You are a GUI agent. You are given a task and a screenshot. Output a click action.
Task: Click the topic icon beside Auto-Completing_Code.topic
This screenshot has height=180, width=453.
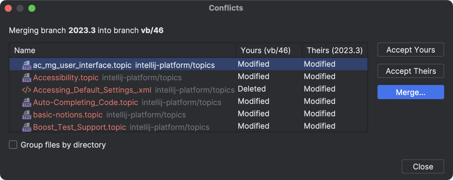tap(27, 102)
